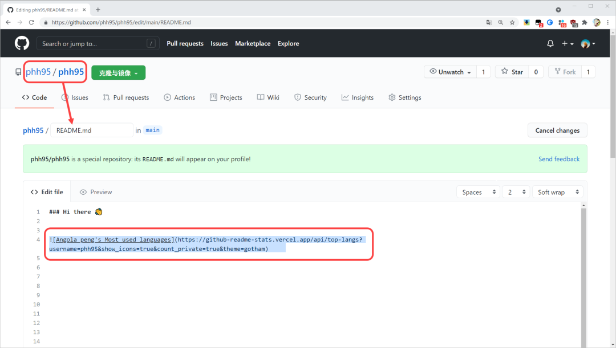Screen dimensions: 616x348
Task: Open the indent size 2 dropdown
Action: pos(516,193)
